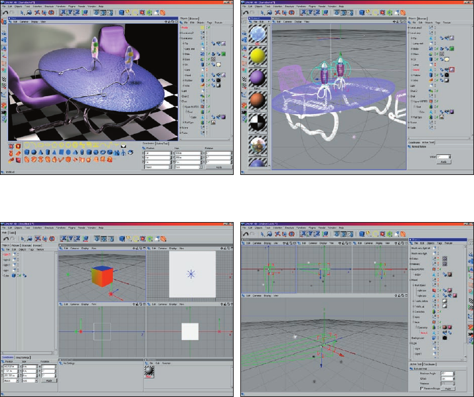This screenshot has height=397, width=474.
Task: Click yellow spline circle icon in top toolbar, table scene window
Action: (x=135, y=13)
